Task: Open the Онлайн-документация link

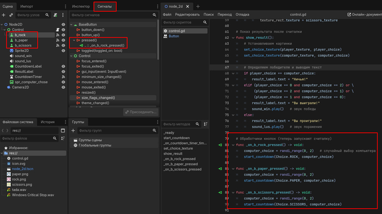Action: [365, 15]
